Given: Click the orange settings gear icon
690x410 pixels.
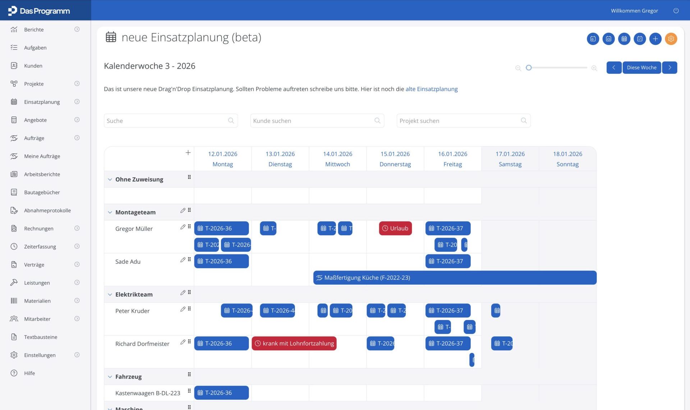Looking at the screenshot, I should click(x=671, y=39).
